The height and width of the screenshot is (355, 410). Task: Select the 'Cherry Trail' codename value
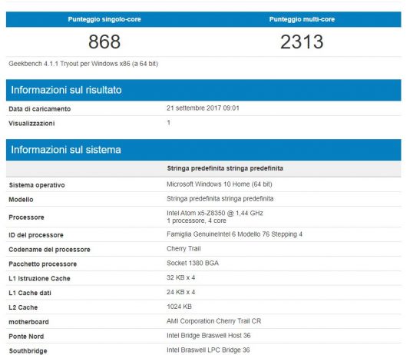[184, 248]
